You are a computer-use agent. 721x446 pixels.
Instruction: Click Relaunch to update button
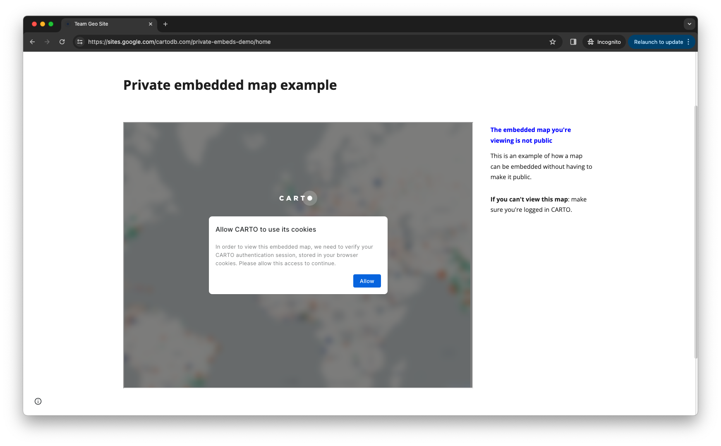tap(658, 42)
